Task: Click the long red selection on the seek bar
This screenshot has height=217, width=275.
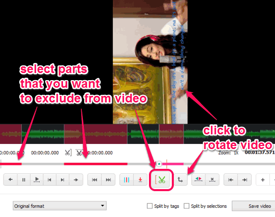Action: tap(96, 164)
